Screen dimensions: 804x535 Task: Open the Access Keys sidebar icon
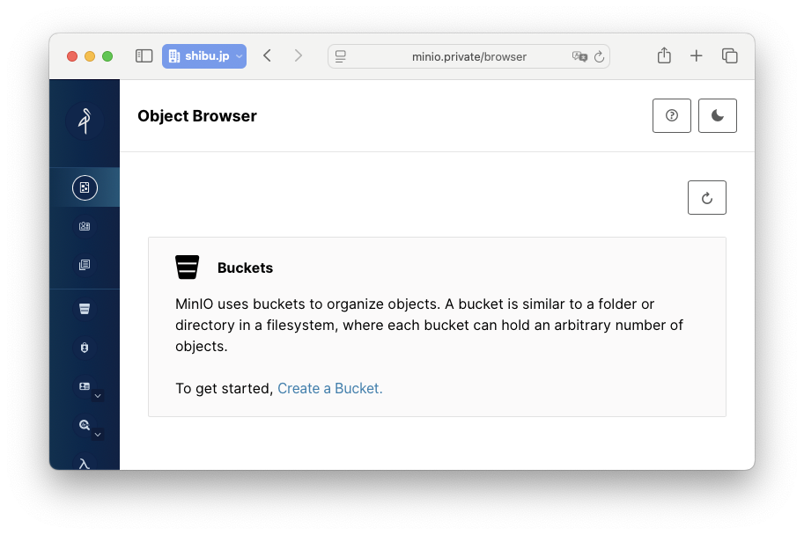click(85, 226)
